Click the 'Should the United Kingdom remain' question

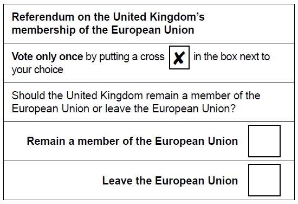tap(136, 102)
